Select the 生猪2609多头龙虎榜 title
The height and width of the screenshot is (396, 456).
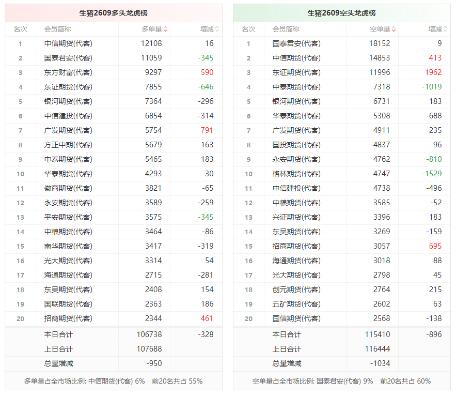(x=114, y=13)
